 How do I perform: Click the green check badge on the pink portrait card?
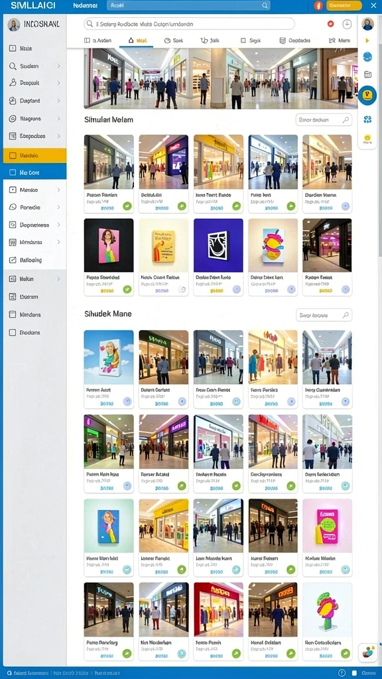[x=127, y=289]
